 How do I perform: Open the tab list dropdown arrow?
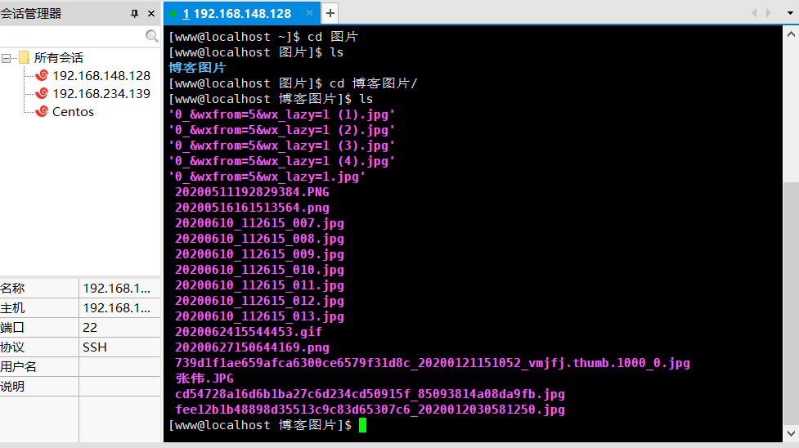tap(790, 13)
